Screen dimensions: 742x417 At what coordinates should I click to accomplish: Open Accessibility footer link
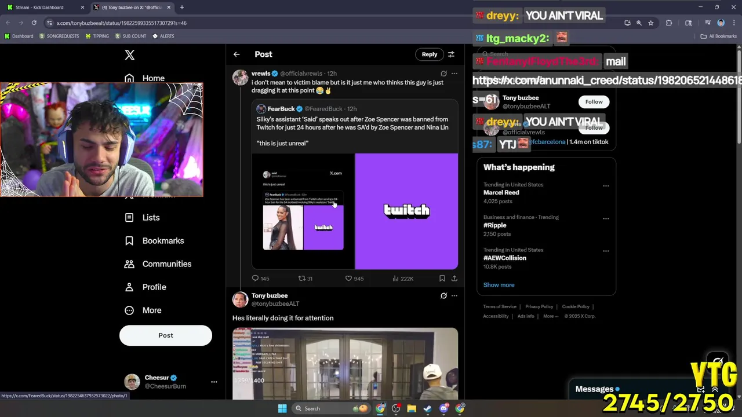[x=496, y=316]
